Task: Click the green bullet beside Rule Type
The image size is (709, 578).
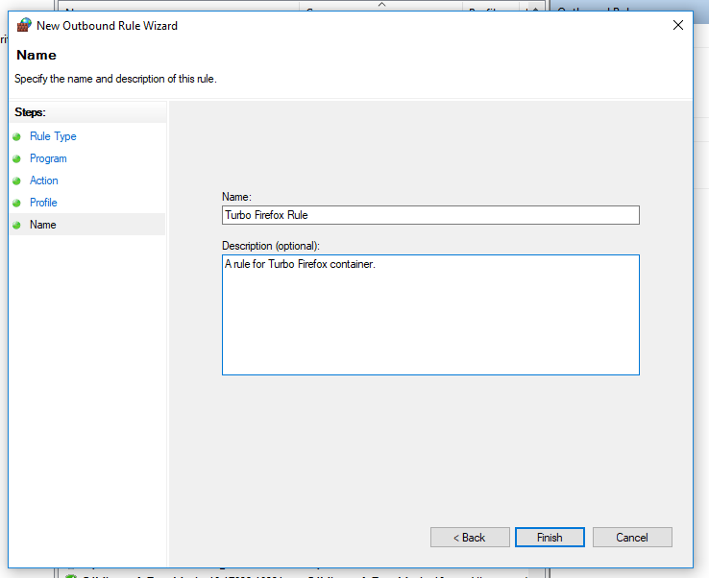Action: pyautogui.click(x=16, y=136)
